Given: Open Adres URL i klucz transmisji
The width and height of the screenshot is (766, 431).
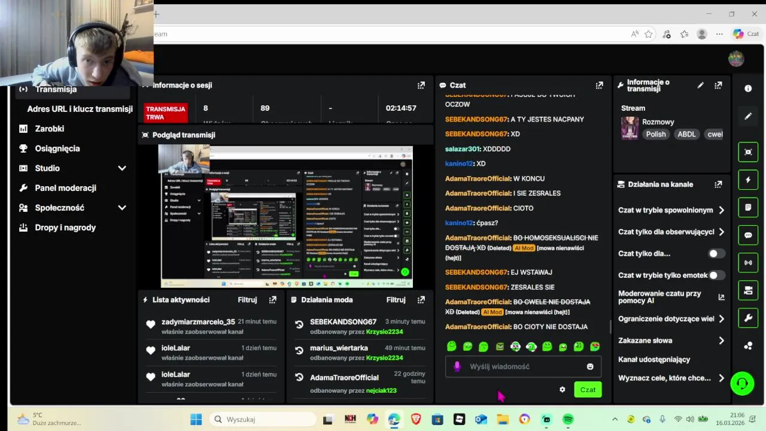Looking at the screenshot, I should [80, 109].
